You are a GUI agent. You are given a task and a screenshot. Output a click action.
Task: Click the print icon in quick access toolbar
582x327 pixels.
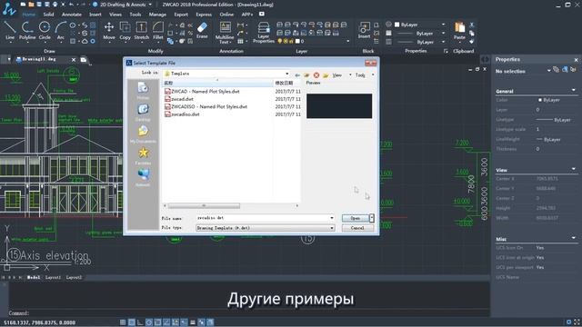[55, 5]
